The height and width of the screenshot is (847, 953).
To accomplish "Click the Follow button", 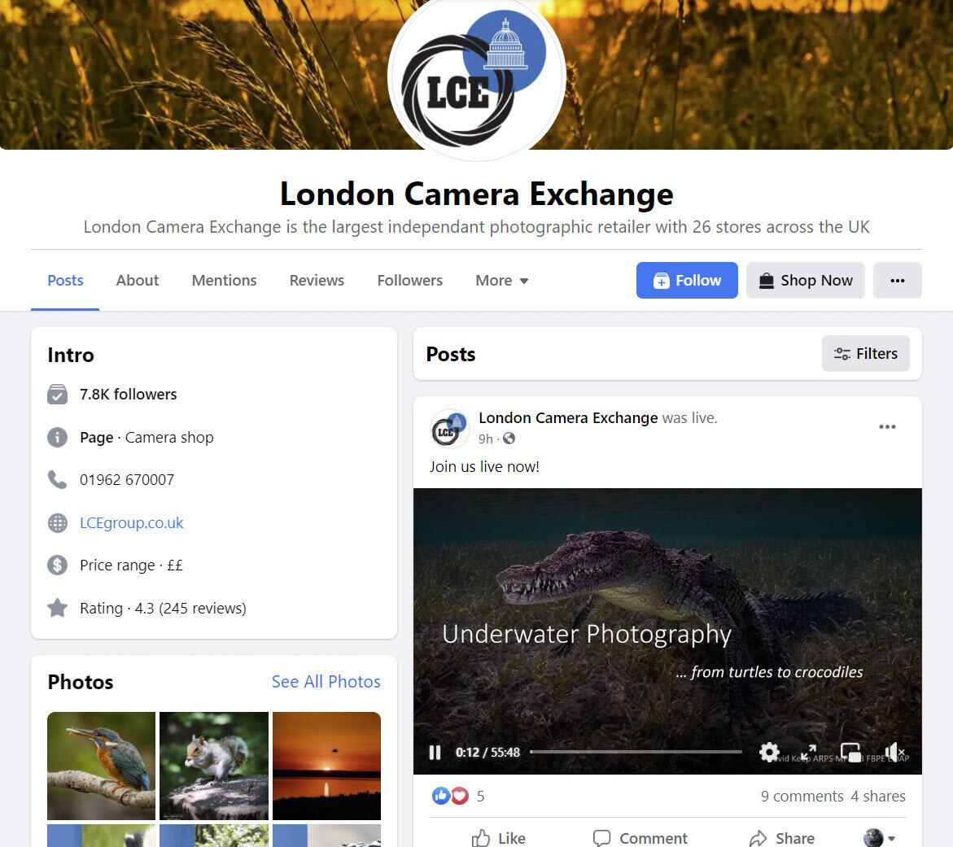I will (687, 280).
